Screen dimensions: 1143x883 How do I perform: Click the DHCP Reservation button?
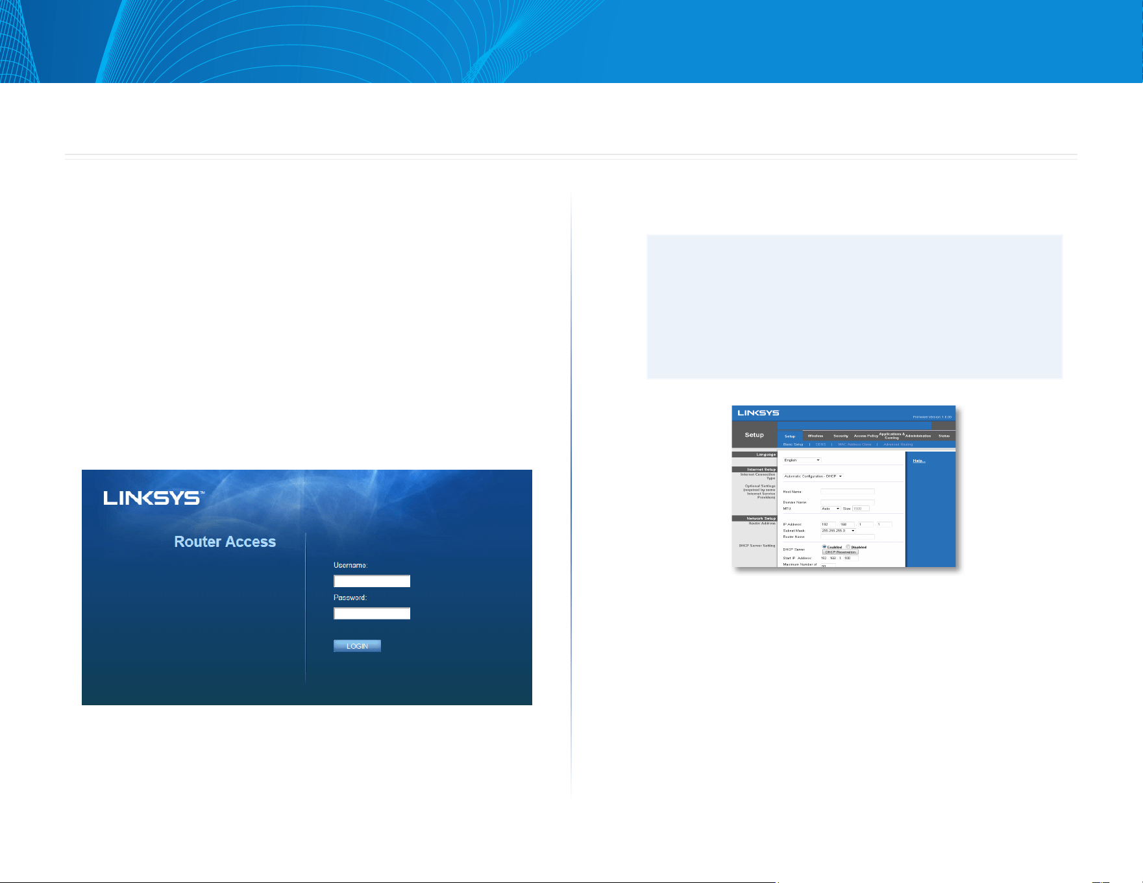pyautogui.click(x=841, y=552)
